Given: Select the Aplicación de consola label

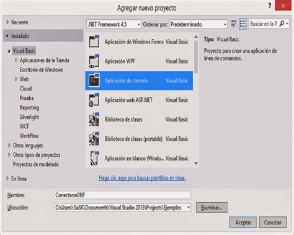Looking at the screenshot, I should coord(126,81).
